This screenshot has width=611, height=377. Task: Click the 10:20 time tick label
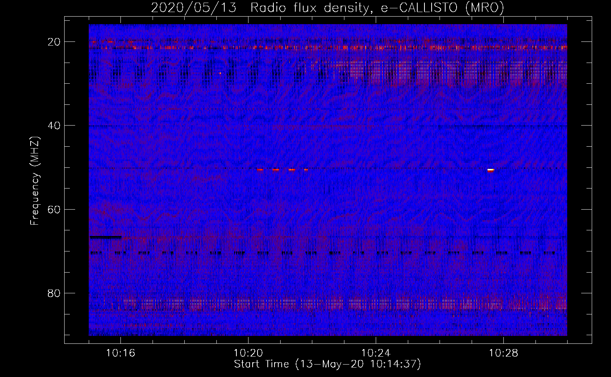[248, 353]
